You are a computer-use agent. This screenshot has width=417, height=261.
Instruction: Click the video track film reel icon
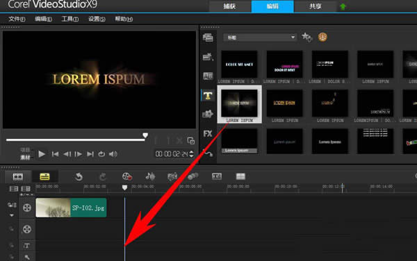(x=27, y=208)
